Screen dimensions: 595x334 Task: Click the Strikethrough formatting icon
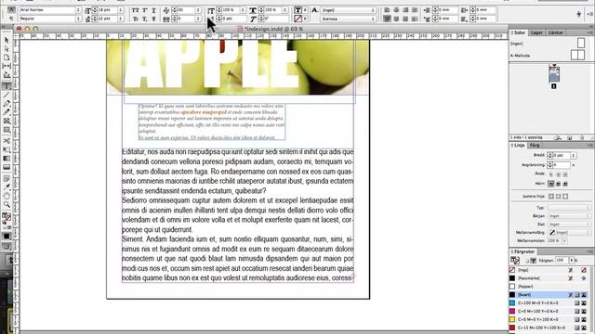click(153, 19)
